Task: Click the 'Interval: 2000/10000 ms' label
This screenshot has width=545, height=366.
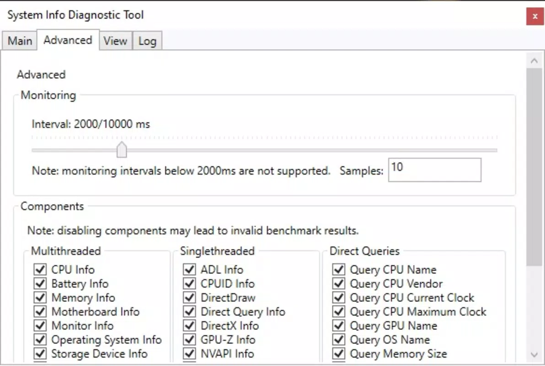Action: coord(91,124)
